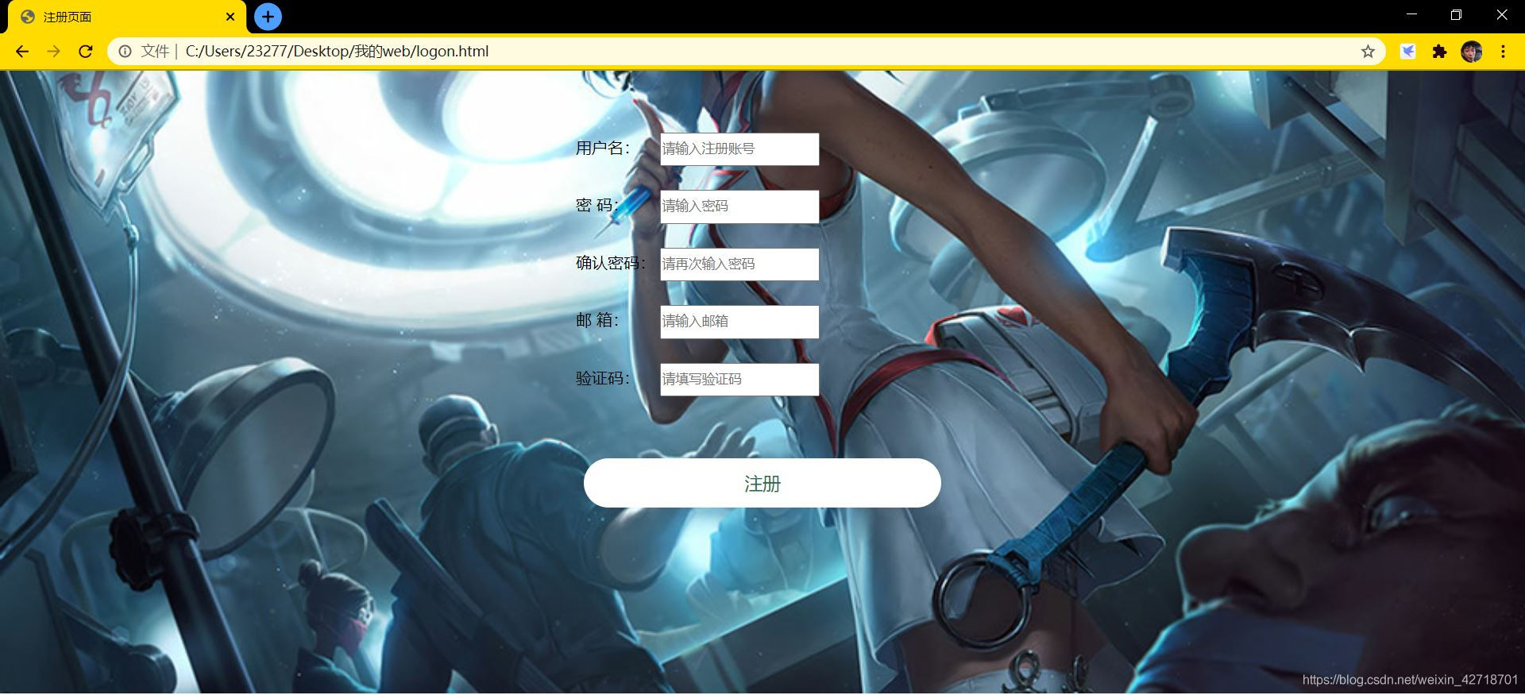
Task: Open a new tab with plus button
Action: [268, 17]
